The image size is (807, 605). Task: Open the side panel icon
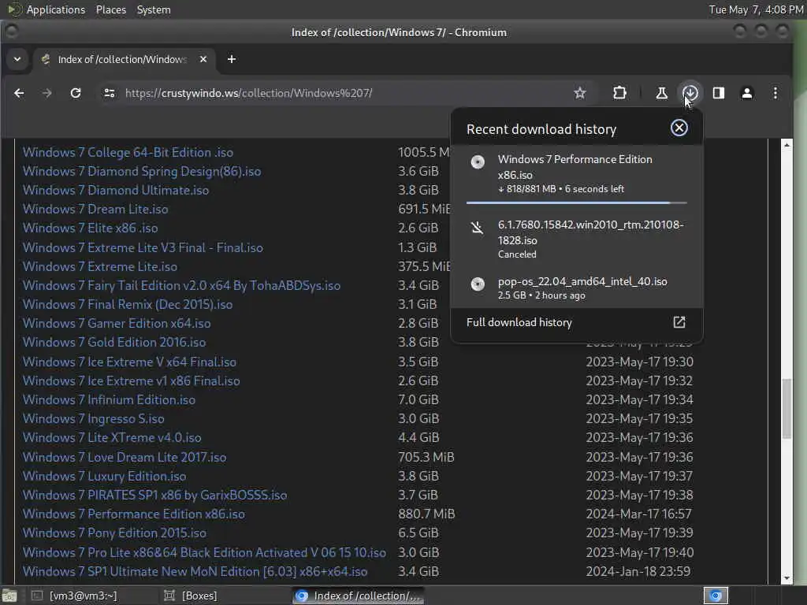click(719, 93)
